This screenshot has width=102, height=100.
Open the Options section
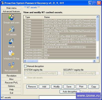click(11, 86)
